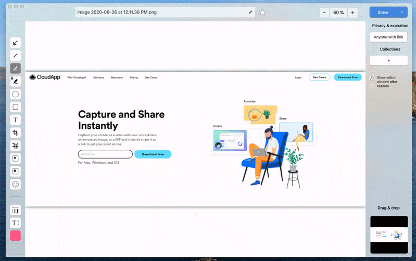Click the CloudApp logo in the captured page
416x261 pixels.
tap(45, 77)
